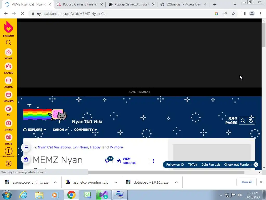Click Follow on IG link
Screen dimensions: 266x200
coord(175,165)
